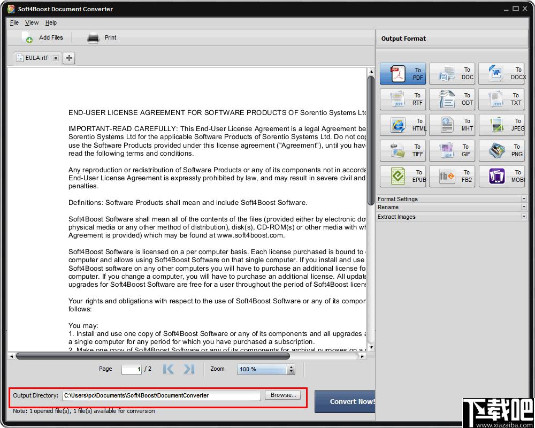Close the EULA.rtf tab
Screen dimensions: 535x428
[56, 58]
